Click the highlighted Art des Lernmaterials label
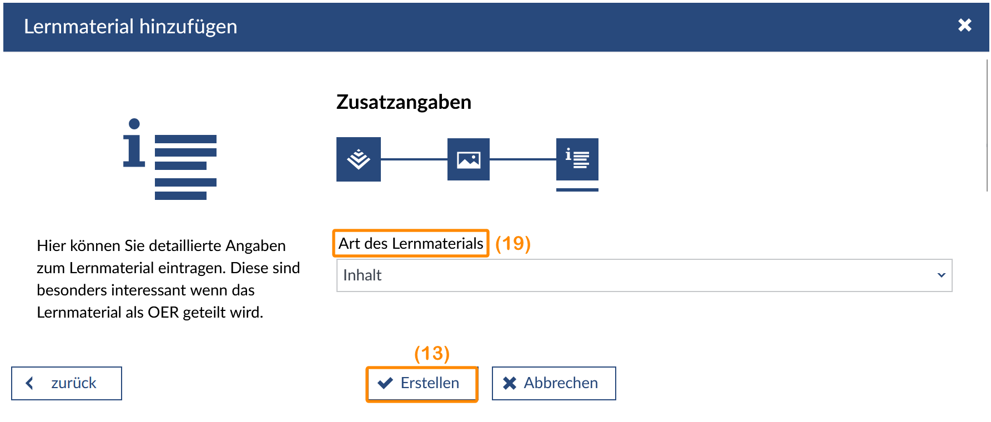991x422 pixels. click(x=410, y=243)
